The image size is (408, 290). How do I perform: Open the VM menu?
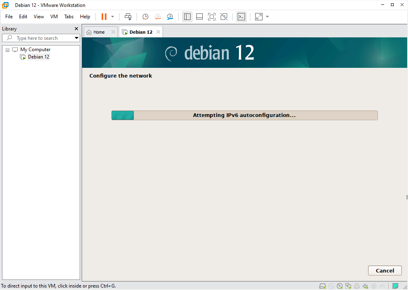pos(54,17)
